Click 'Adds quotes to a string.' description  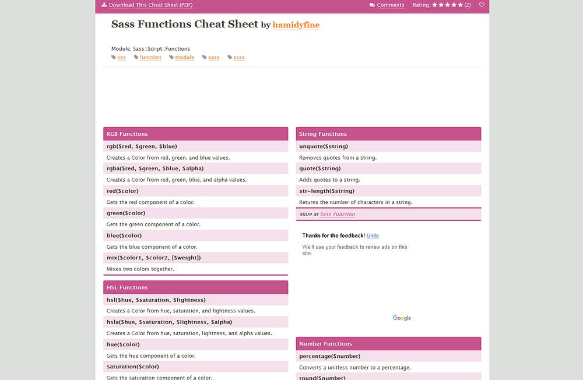point(329,180)
